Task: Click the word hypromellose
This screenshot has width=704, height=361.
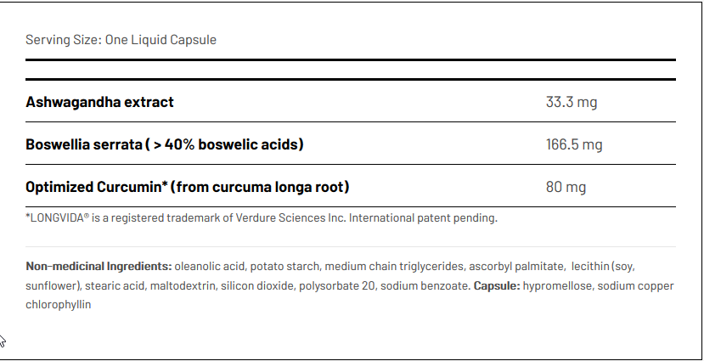Action: [559, 285]
